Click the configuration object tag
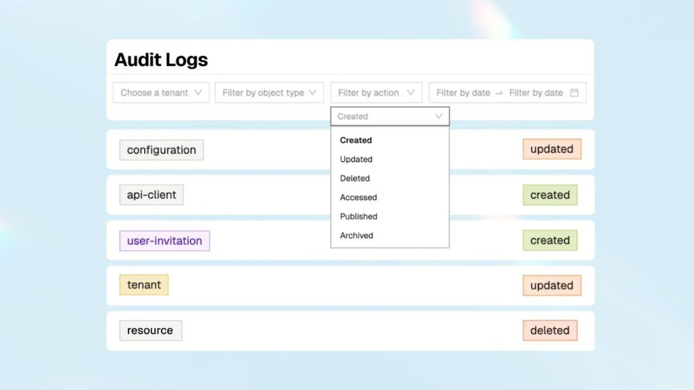The height and width of the screenshot is (390, 694). click(x=162, y=150)
